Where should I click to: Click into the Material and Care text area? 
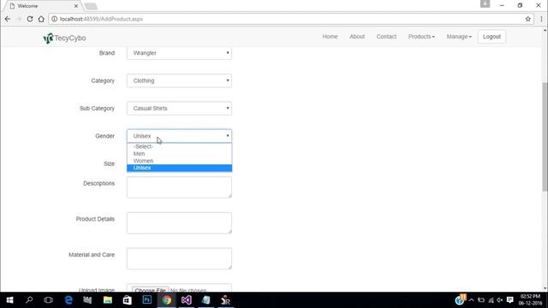tap(179, 258)
